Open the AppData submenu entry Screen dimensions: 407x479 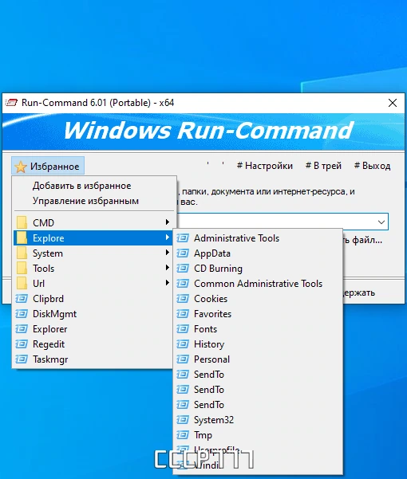click(x=258, y=253)
